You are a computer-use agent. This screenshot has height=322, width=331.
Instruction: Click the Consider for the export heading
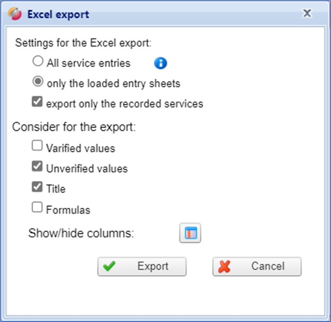click(74, 126)
